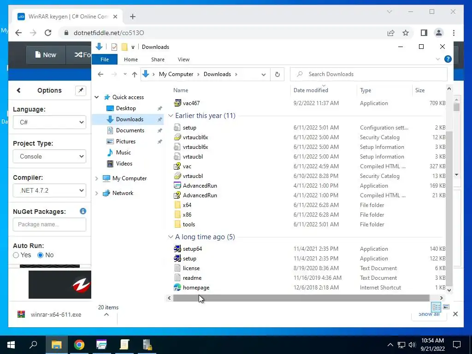Viewport: 472px width, 354px height.
Task: Select Auto Run No radio button
Action: (41, 255)
